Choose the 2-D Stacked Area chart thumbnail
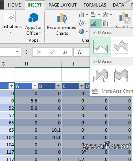The width and height of the screenshot is (133, 161). (121, 47)
